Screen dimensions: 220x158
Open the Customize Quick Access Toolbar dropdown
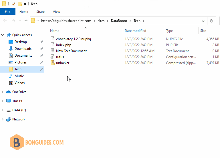[x=25, y=4]
